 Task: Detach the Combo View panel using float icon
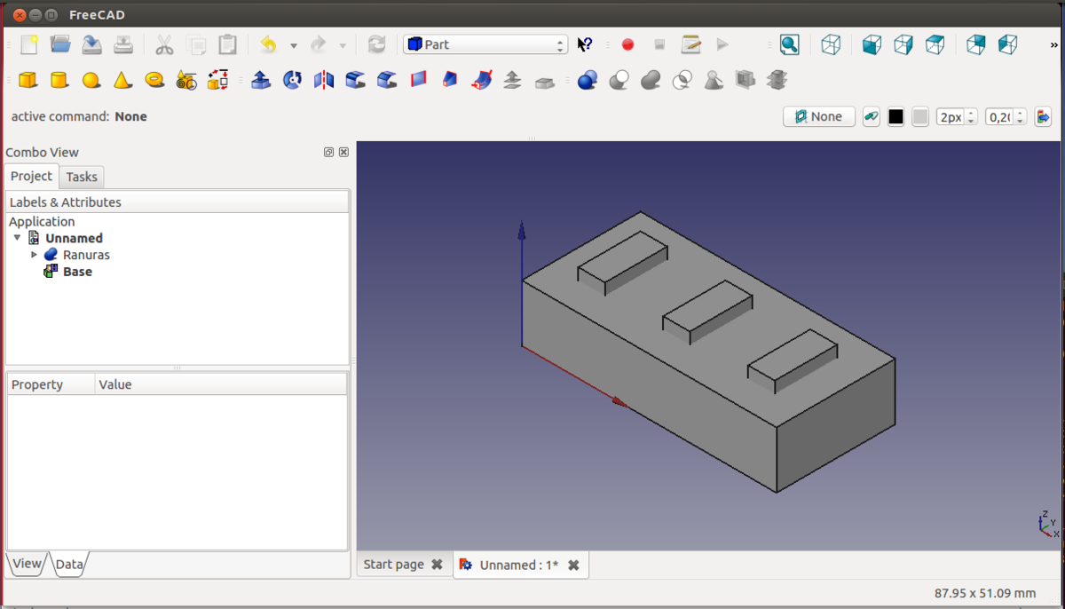pyautogui.click(x=329, y=153)
